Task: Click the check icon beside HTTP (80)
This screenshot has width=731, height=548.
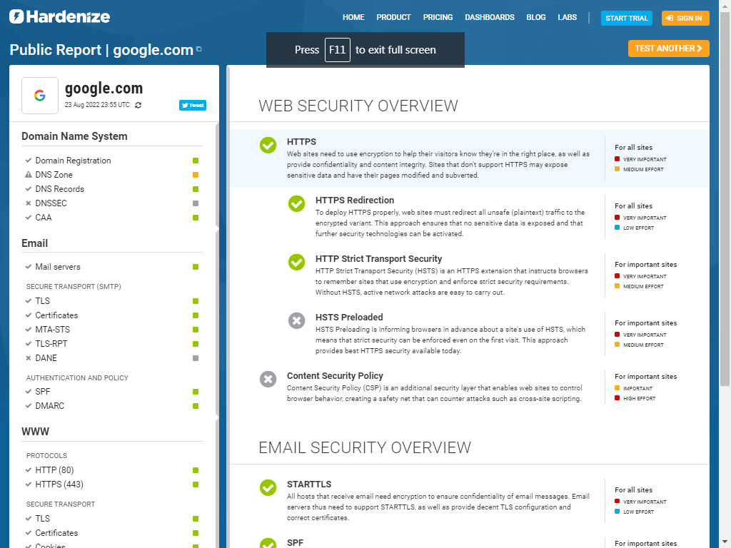Action: pyautogui.click(x=29, y=470)
